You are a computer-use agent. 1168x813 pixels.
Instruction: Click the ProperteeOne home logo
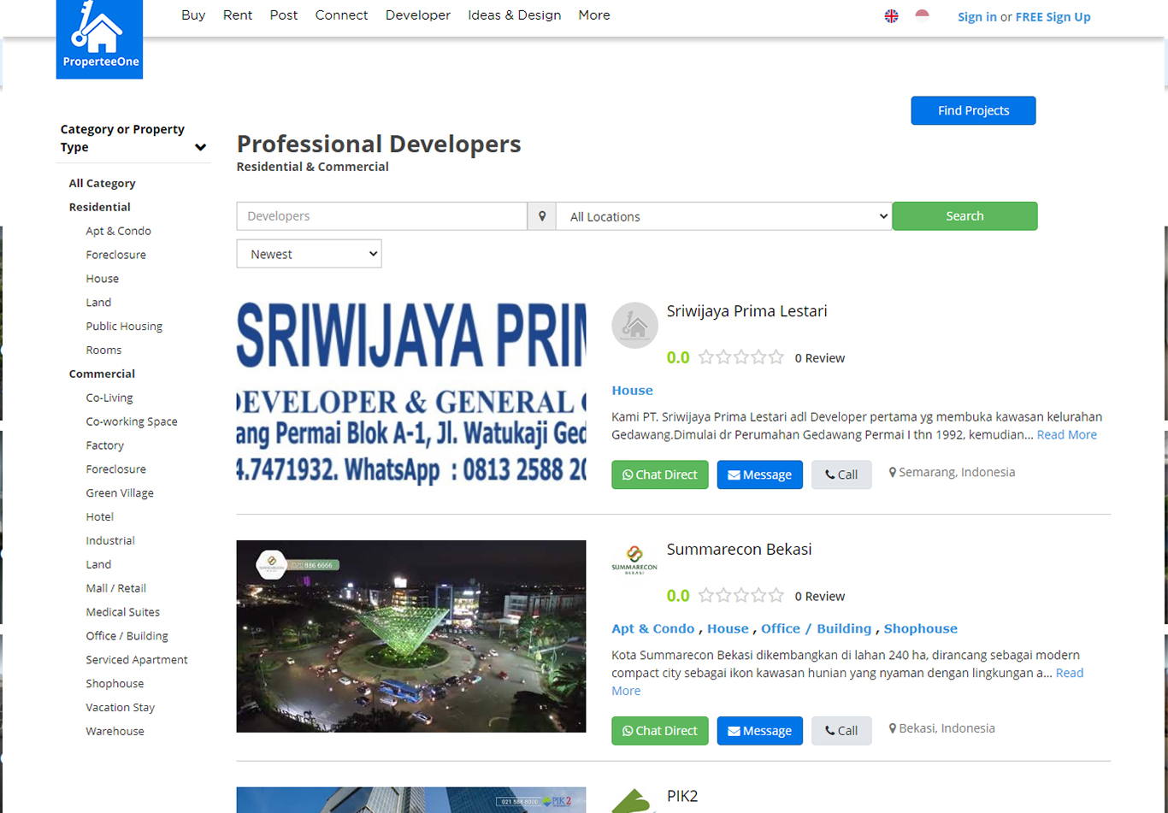point(99,39)
